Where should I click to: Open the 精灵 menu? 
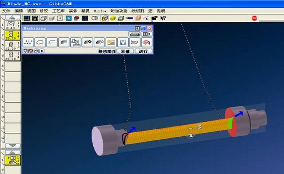[x=85, y=11]
